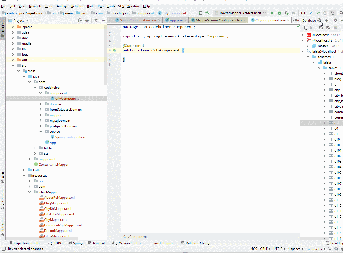This screenshot has width=343, height=253.
Task: Run the DoctorMapperTest configuration with the green play icon
Action: click(x=272, y=13)
